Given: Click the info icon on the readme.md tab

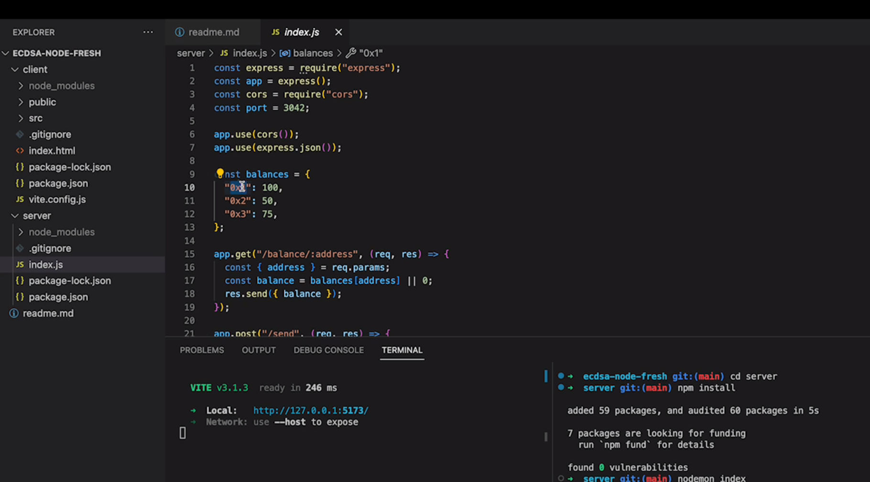Looking at the screenshot, I should pyautogui.click(x=179, y=32).
